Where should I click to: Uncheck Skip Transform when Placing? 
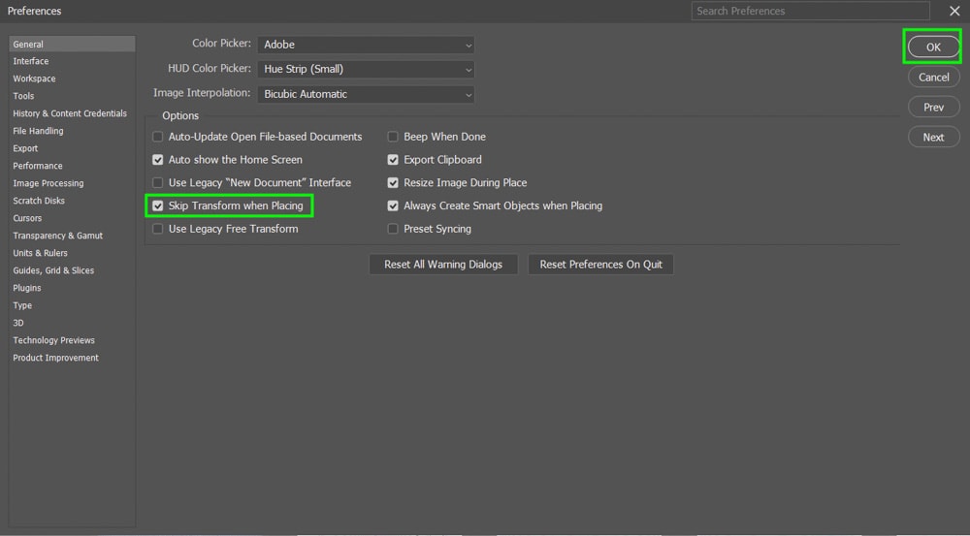click(x=158, y=205)
